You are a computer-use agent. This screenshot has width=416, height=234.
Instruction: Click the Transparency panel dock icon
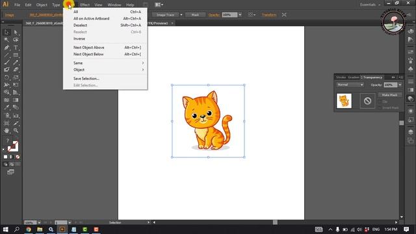(x=410, y=98)
